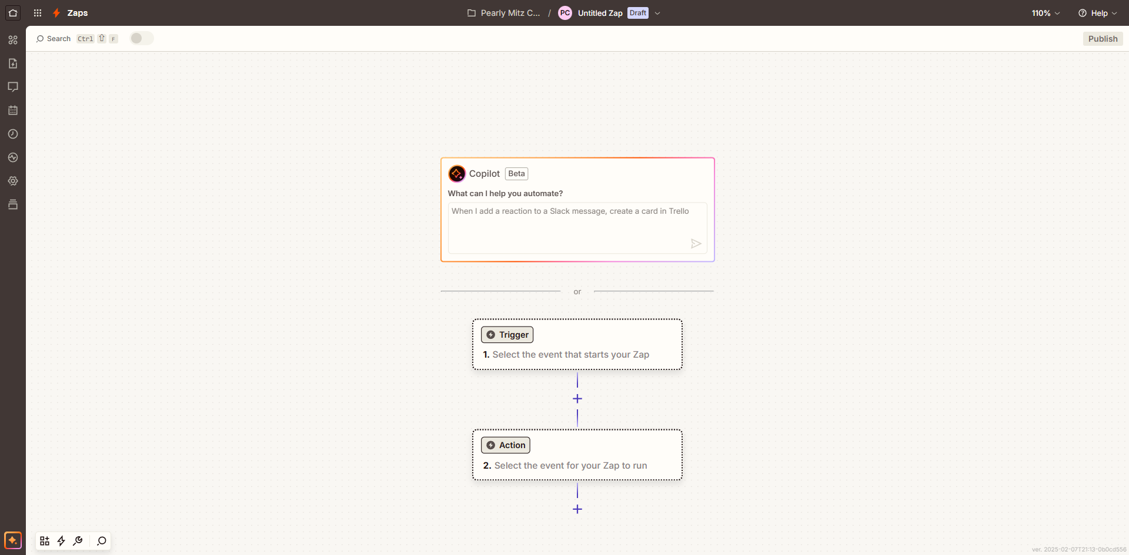1129x555 pixels.
Task: Add a step between Trigger and Action
Action: (577, 399)
